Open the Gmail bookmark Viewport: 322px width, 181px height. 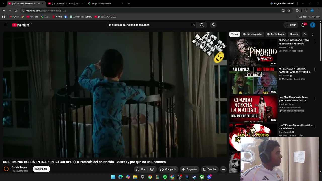point(14,17)
